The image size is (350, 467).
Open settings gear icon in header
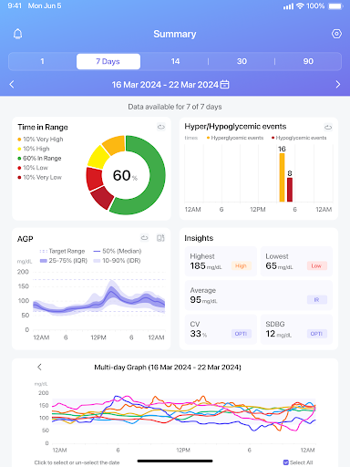tap(336, 34)
